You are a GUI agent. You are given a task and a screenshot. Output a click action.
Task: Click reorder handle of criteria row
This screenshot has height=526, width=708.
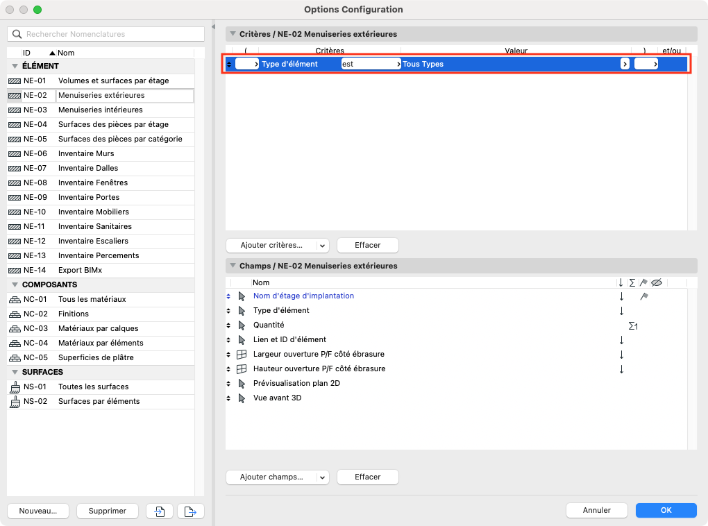(229, 64)
